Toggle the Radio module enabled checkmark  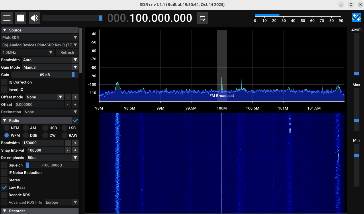point(75,120)
